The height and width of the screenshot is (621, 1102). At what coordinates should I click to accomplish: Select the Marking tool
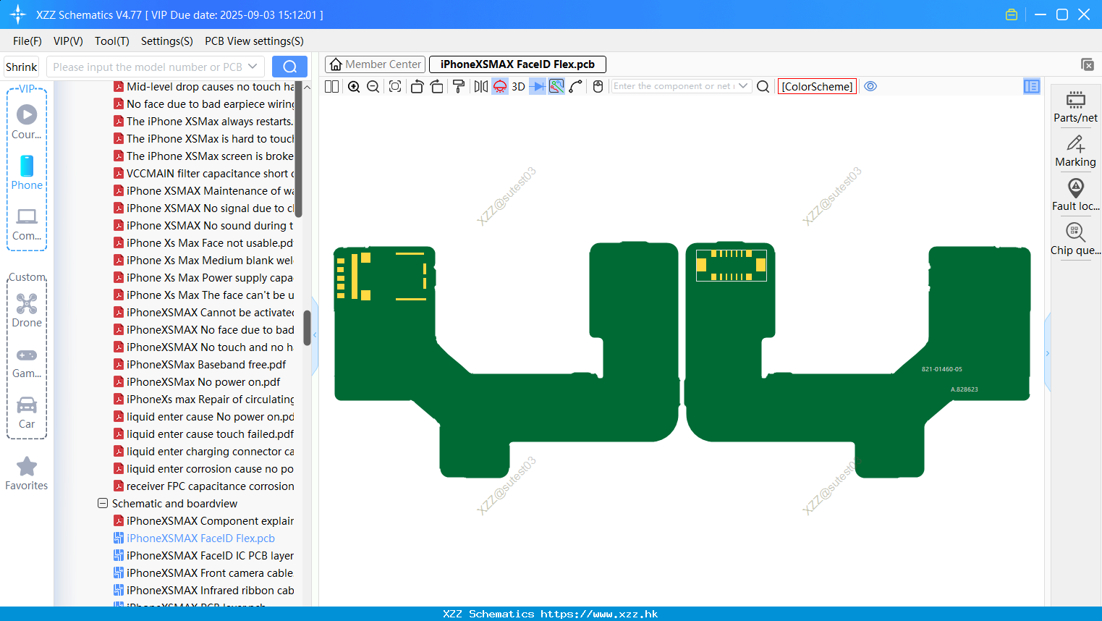coord(1075,151)
